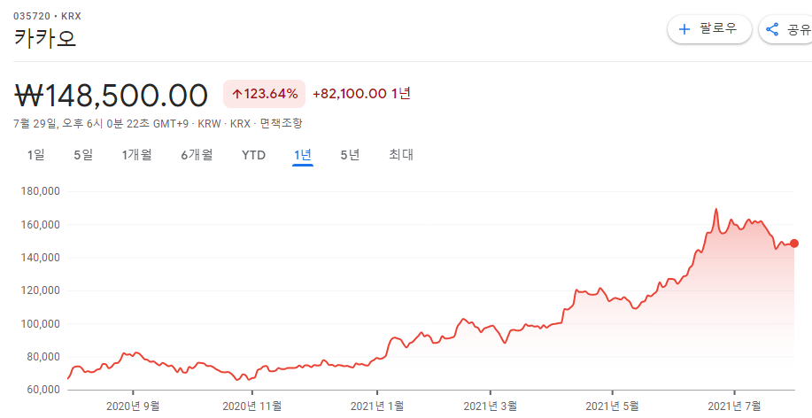Click the 100,000 y-axis label

(41, 324)
